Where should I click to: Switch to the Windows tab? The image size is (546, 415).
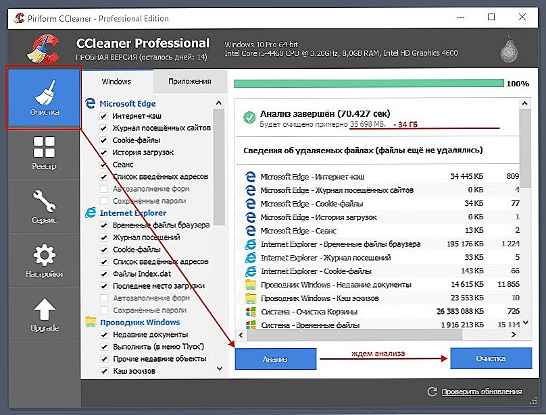tap(116, 82)
